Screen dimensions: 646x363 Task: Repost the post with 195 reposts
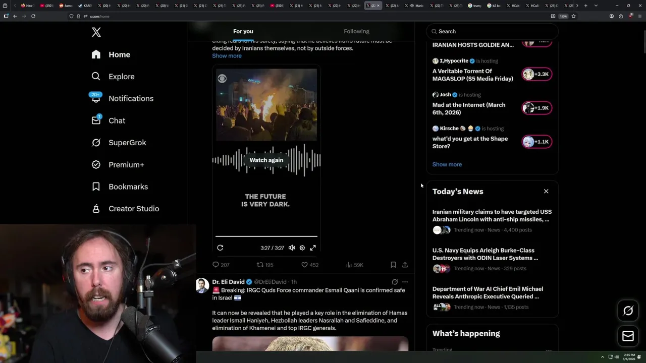coord(265,265)
